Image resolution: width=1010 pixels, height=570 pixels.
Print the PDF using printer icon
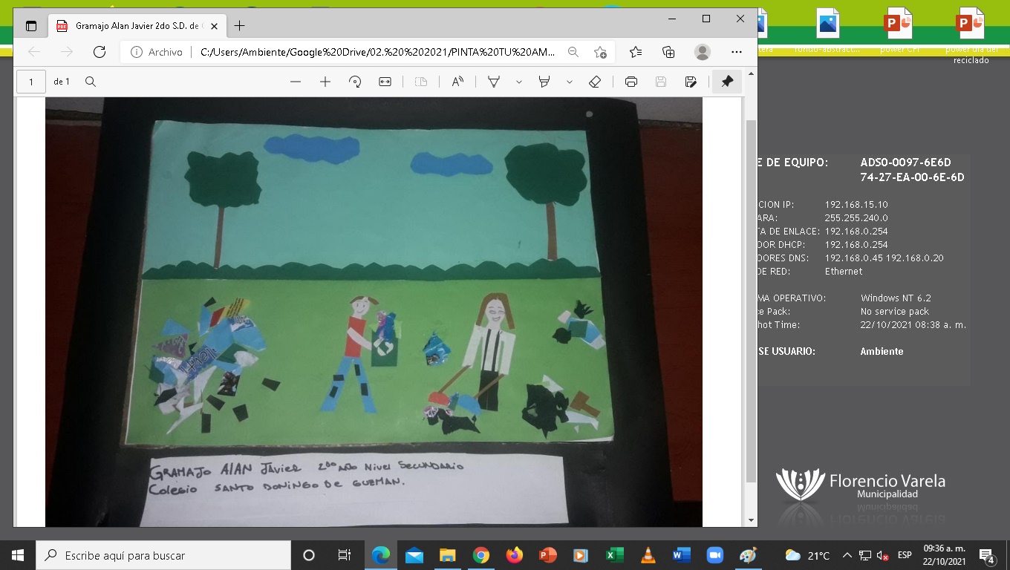click(631, 82)
